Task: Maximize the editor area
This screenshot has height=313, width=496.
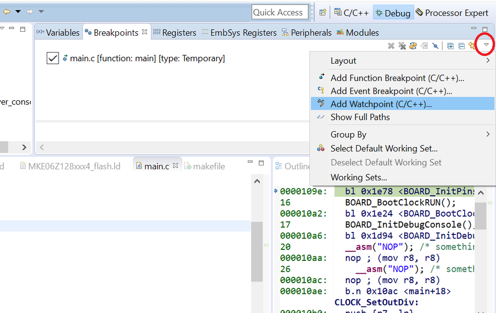Action: click(261, 162)
